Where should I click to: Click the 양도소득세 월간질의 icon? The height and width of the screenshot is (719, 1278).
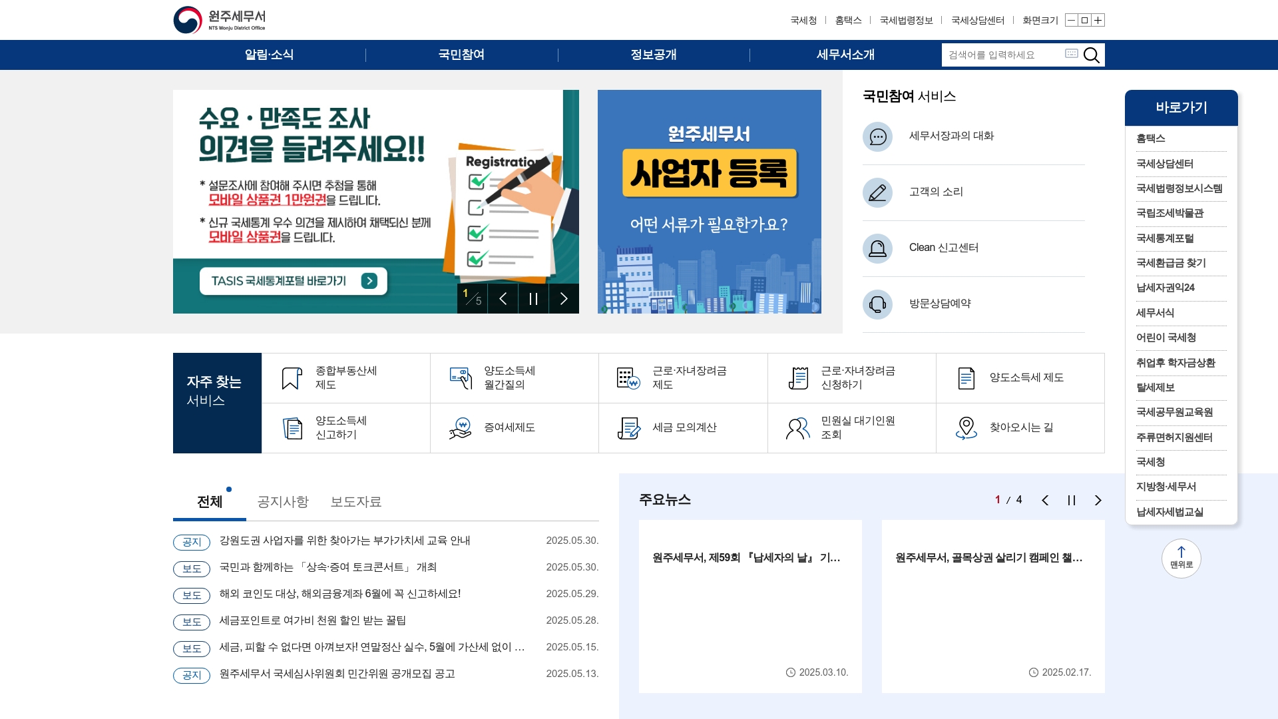tap(461, 378)
